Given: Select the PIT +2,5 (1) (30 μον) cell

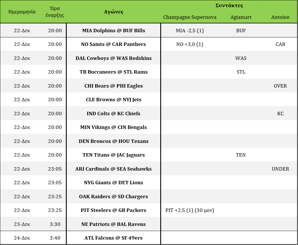Looking at the screenshot, I should [190, 210].
